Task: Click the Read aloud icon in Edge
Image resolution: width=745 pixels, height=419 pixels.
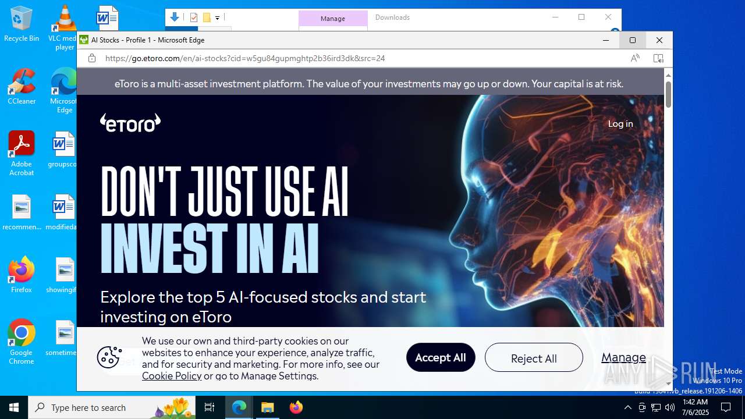Action: point(635,58)
